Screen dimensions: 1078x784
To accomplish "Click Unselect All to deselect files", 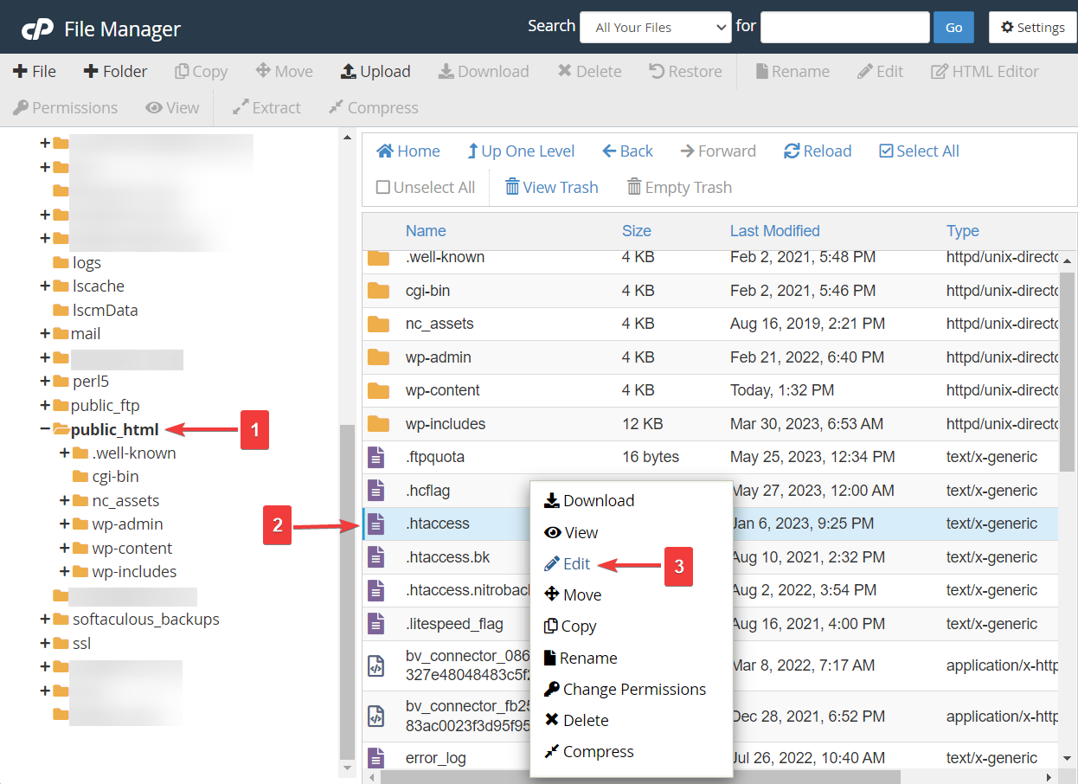I will pyautogui.click(x=425, y=187).
